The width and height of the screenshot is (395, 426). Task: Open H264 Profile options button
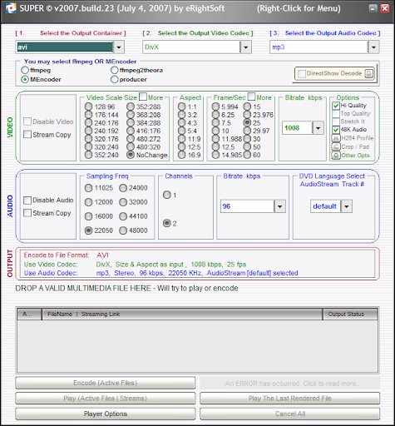click(336, 138)
